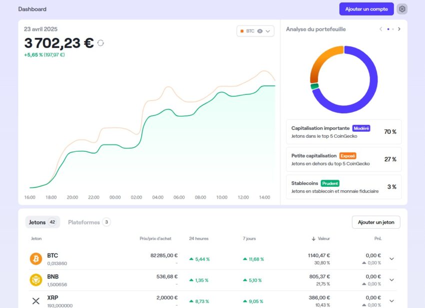Click the Prudent risk badge
Image resolution: width=425 pixels, height=308 pixels.
point(330,184)
